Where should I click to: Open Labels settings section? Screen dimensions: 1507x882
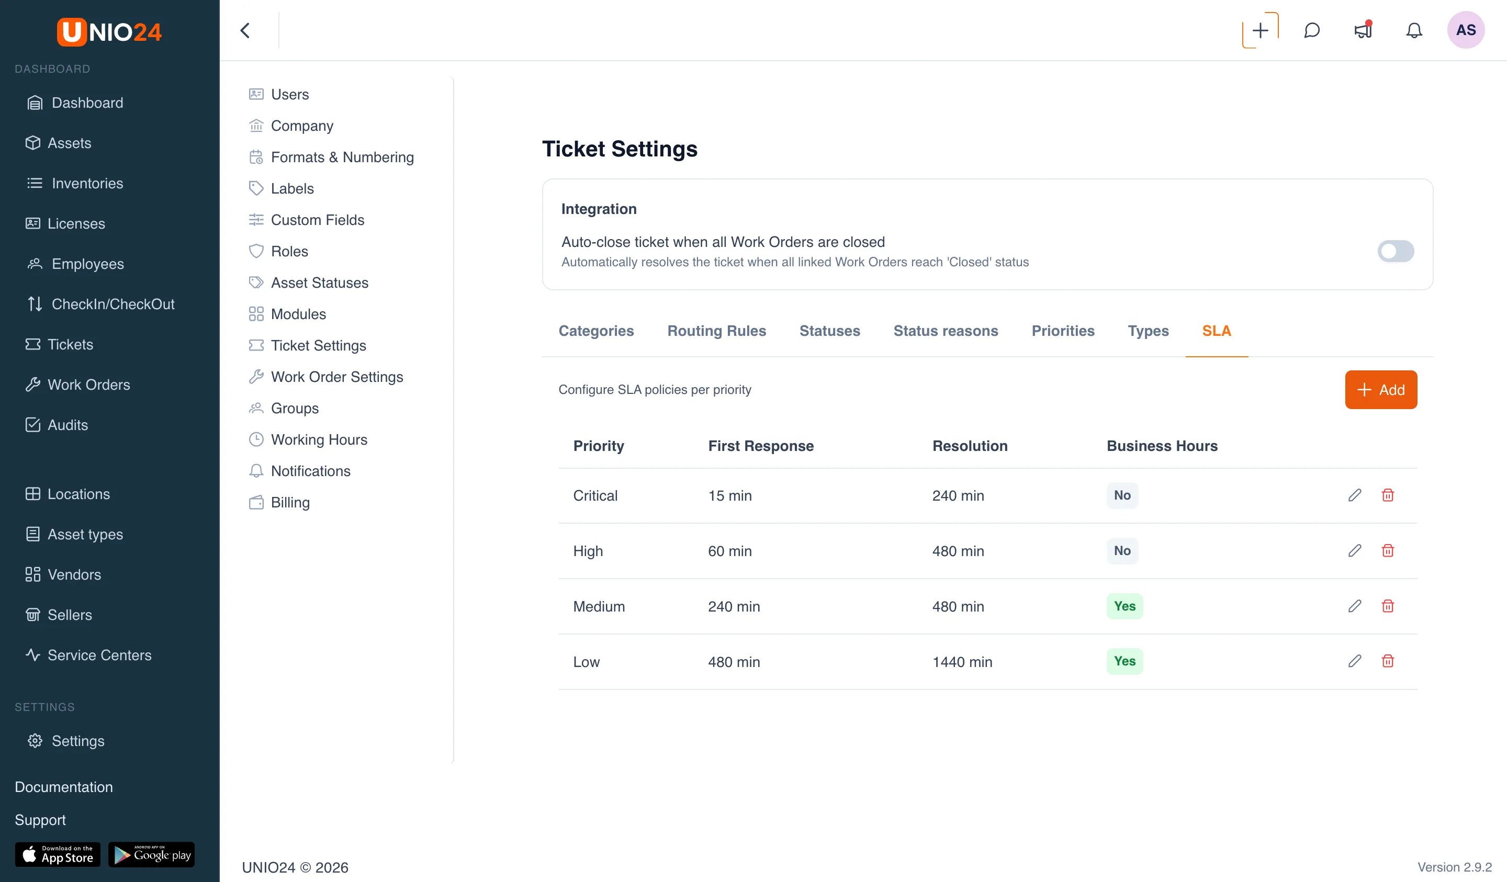pyautogui.click(x=281, y=188)
